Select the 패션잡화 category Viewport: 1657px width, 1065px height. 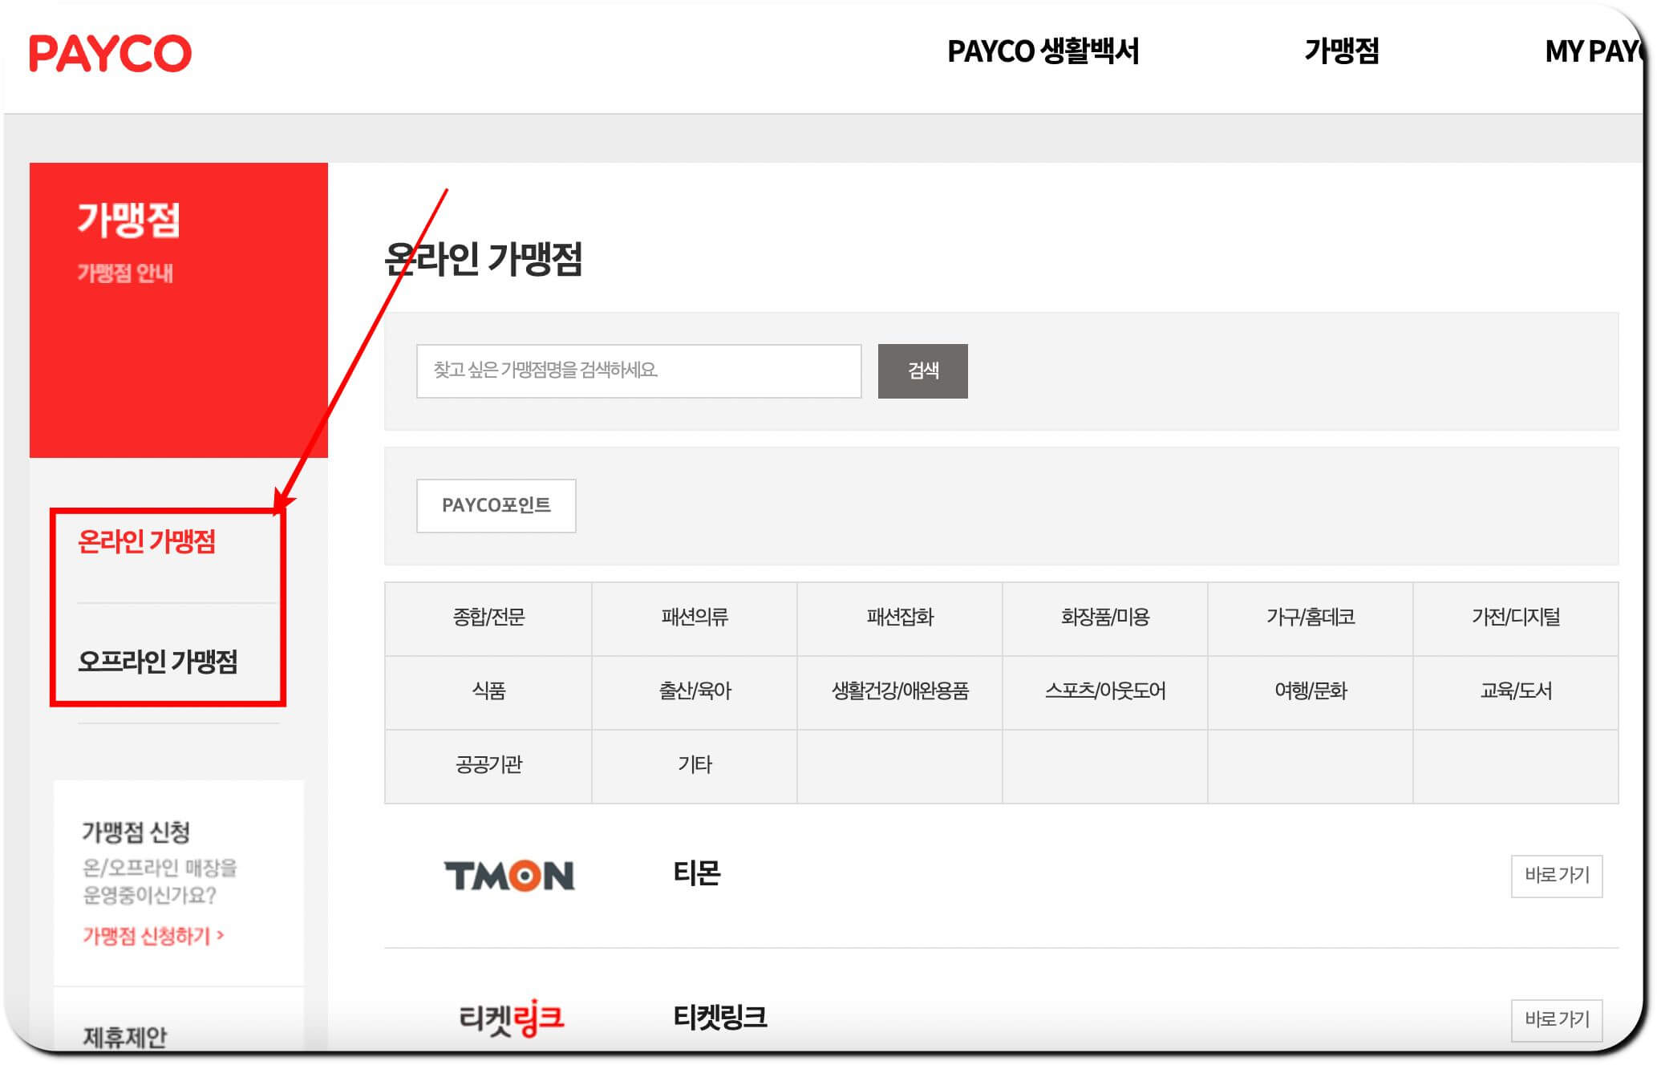pos(900,618)
